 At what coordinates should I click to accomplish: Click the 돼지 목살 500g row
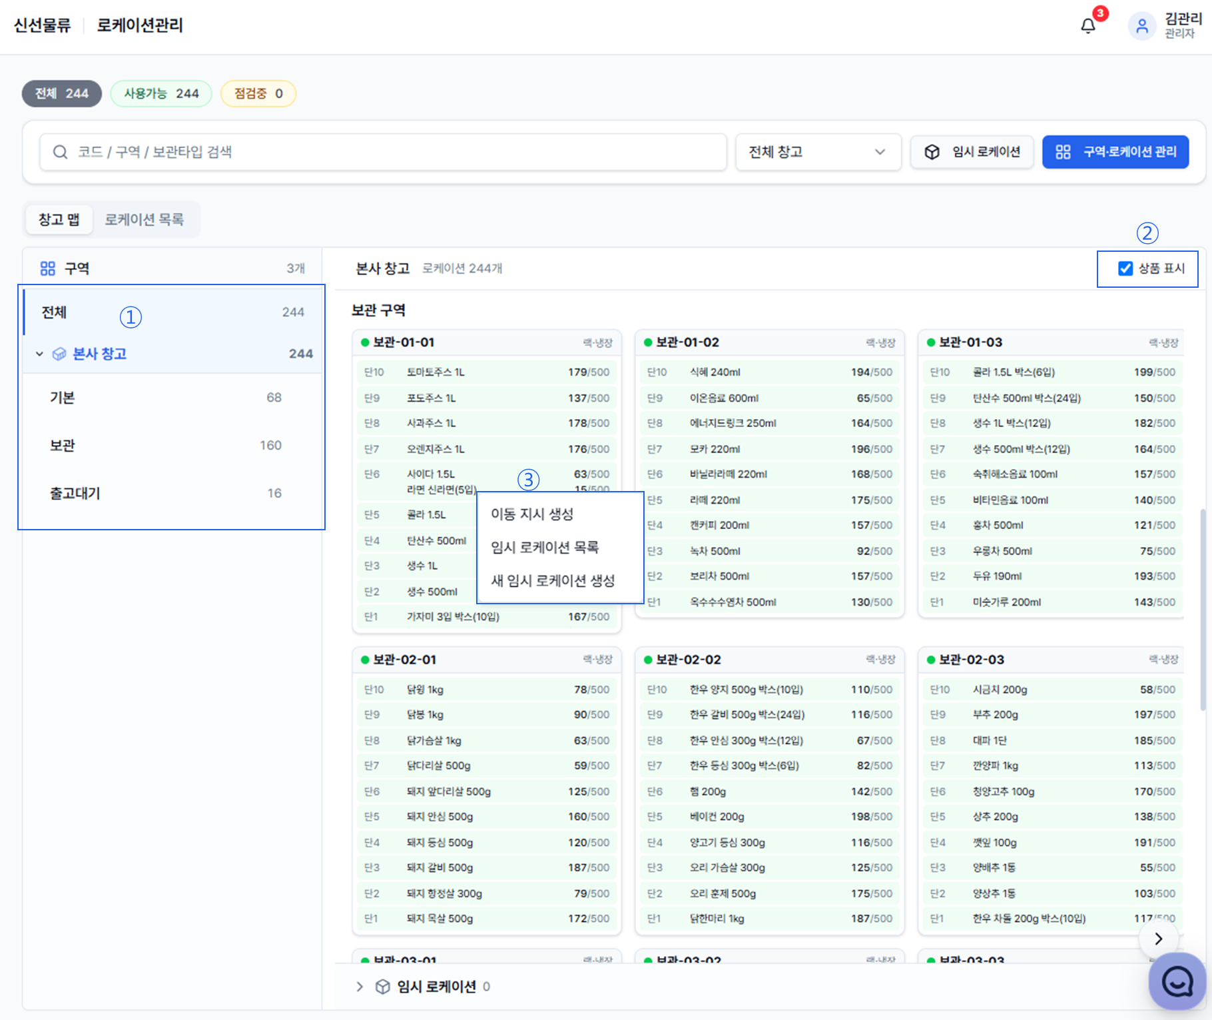coord(487,919)
